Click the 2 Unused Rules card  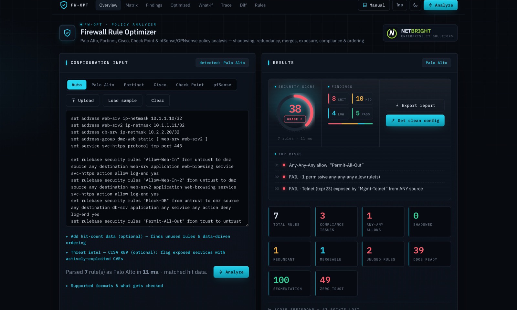click(x=383, y=254)
